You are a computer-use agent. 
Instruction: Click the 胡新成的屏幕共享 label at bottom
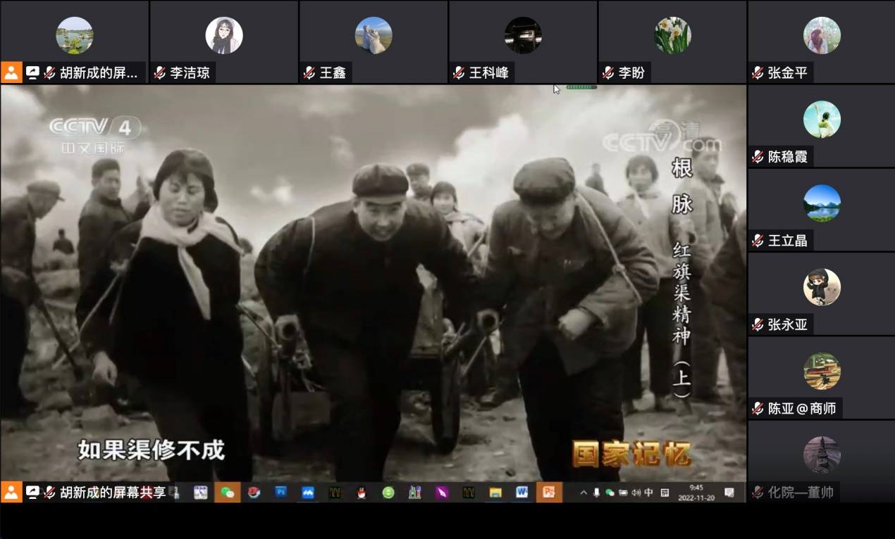pyautogui.click(x=112, y=493)
